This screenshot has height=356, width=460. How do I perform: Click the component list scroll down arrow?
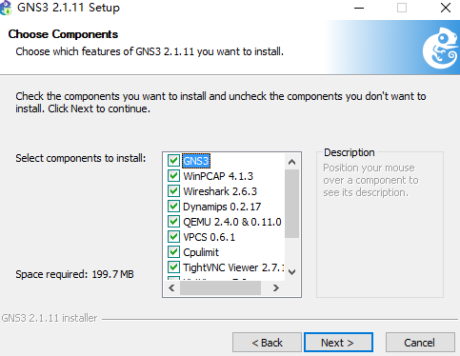[292, 272]
